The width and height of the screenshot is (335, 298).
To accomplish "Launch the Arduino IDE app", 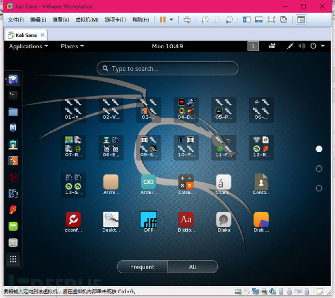I will coord(148,184).
